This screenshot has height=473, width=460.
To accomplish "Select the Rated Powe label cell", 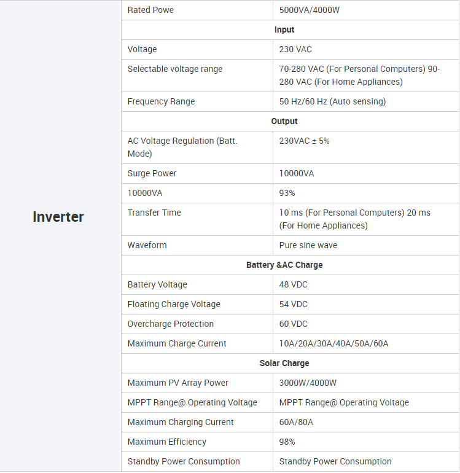I will [197, 10].
